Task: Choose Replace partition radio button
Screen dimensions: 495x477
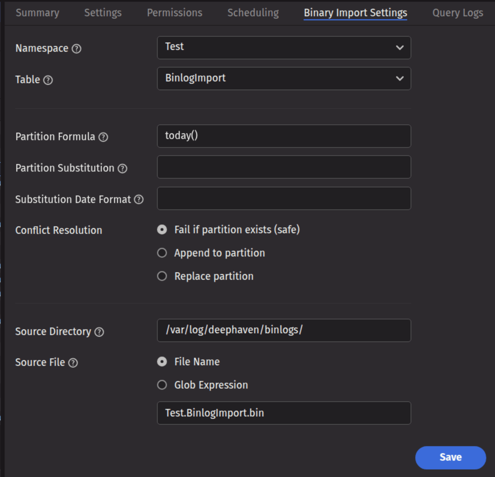Action: click(162, 276)
